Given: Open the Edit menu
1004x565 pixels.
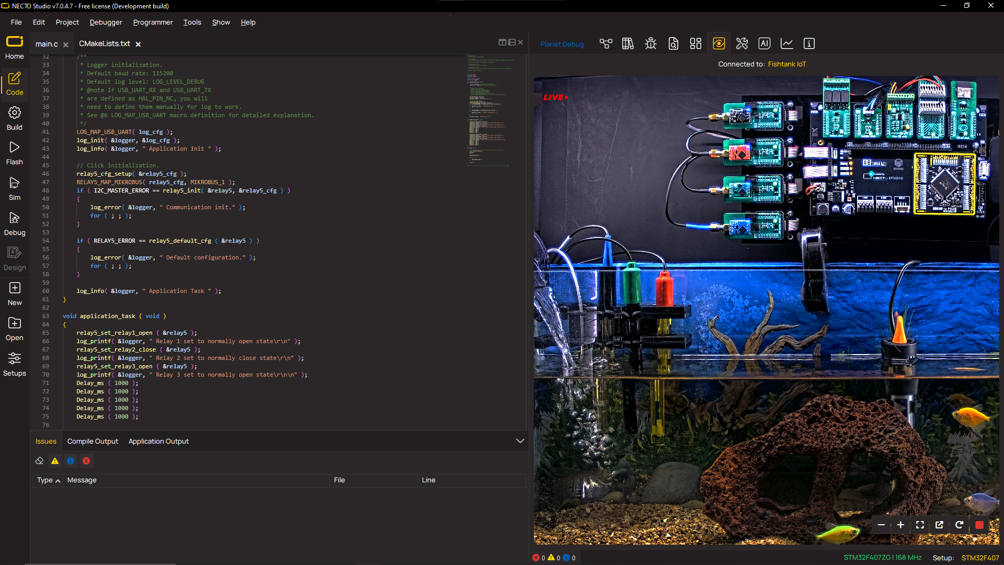Looking at the screenshot, I should pyautogui.click(x=39, y=22).
